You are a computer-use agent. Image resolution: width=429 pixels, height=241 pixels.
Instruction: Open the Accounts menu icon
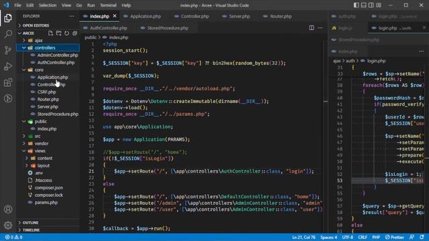pyautogui.click(x=8, y=210)
